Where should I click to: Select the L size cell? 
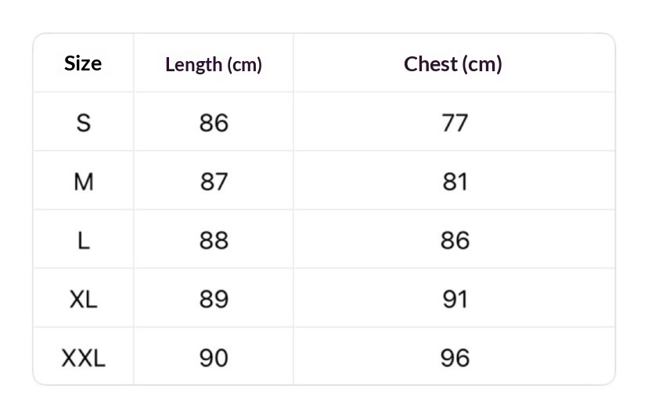pos(83,240)
